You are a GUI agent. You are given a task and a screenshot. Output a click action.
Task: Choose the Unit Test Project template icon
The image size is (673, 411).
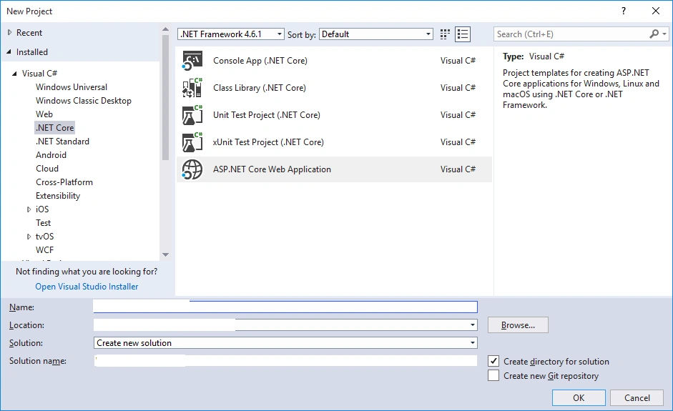coord(192,115)
